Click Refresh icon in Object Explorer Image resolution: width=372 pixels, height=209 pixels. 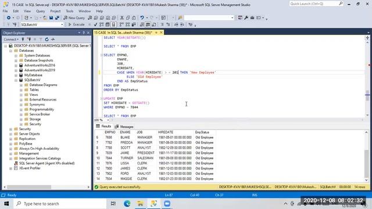46,39
